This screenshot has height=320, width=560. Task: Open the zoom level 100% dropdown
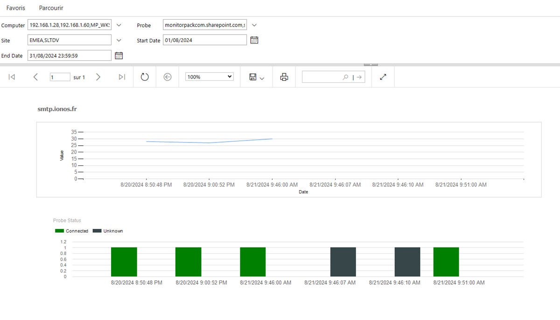pos(210,77)
